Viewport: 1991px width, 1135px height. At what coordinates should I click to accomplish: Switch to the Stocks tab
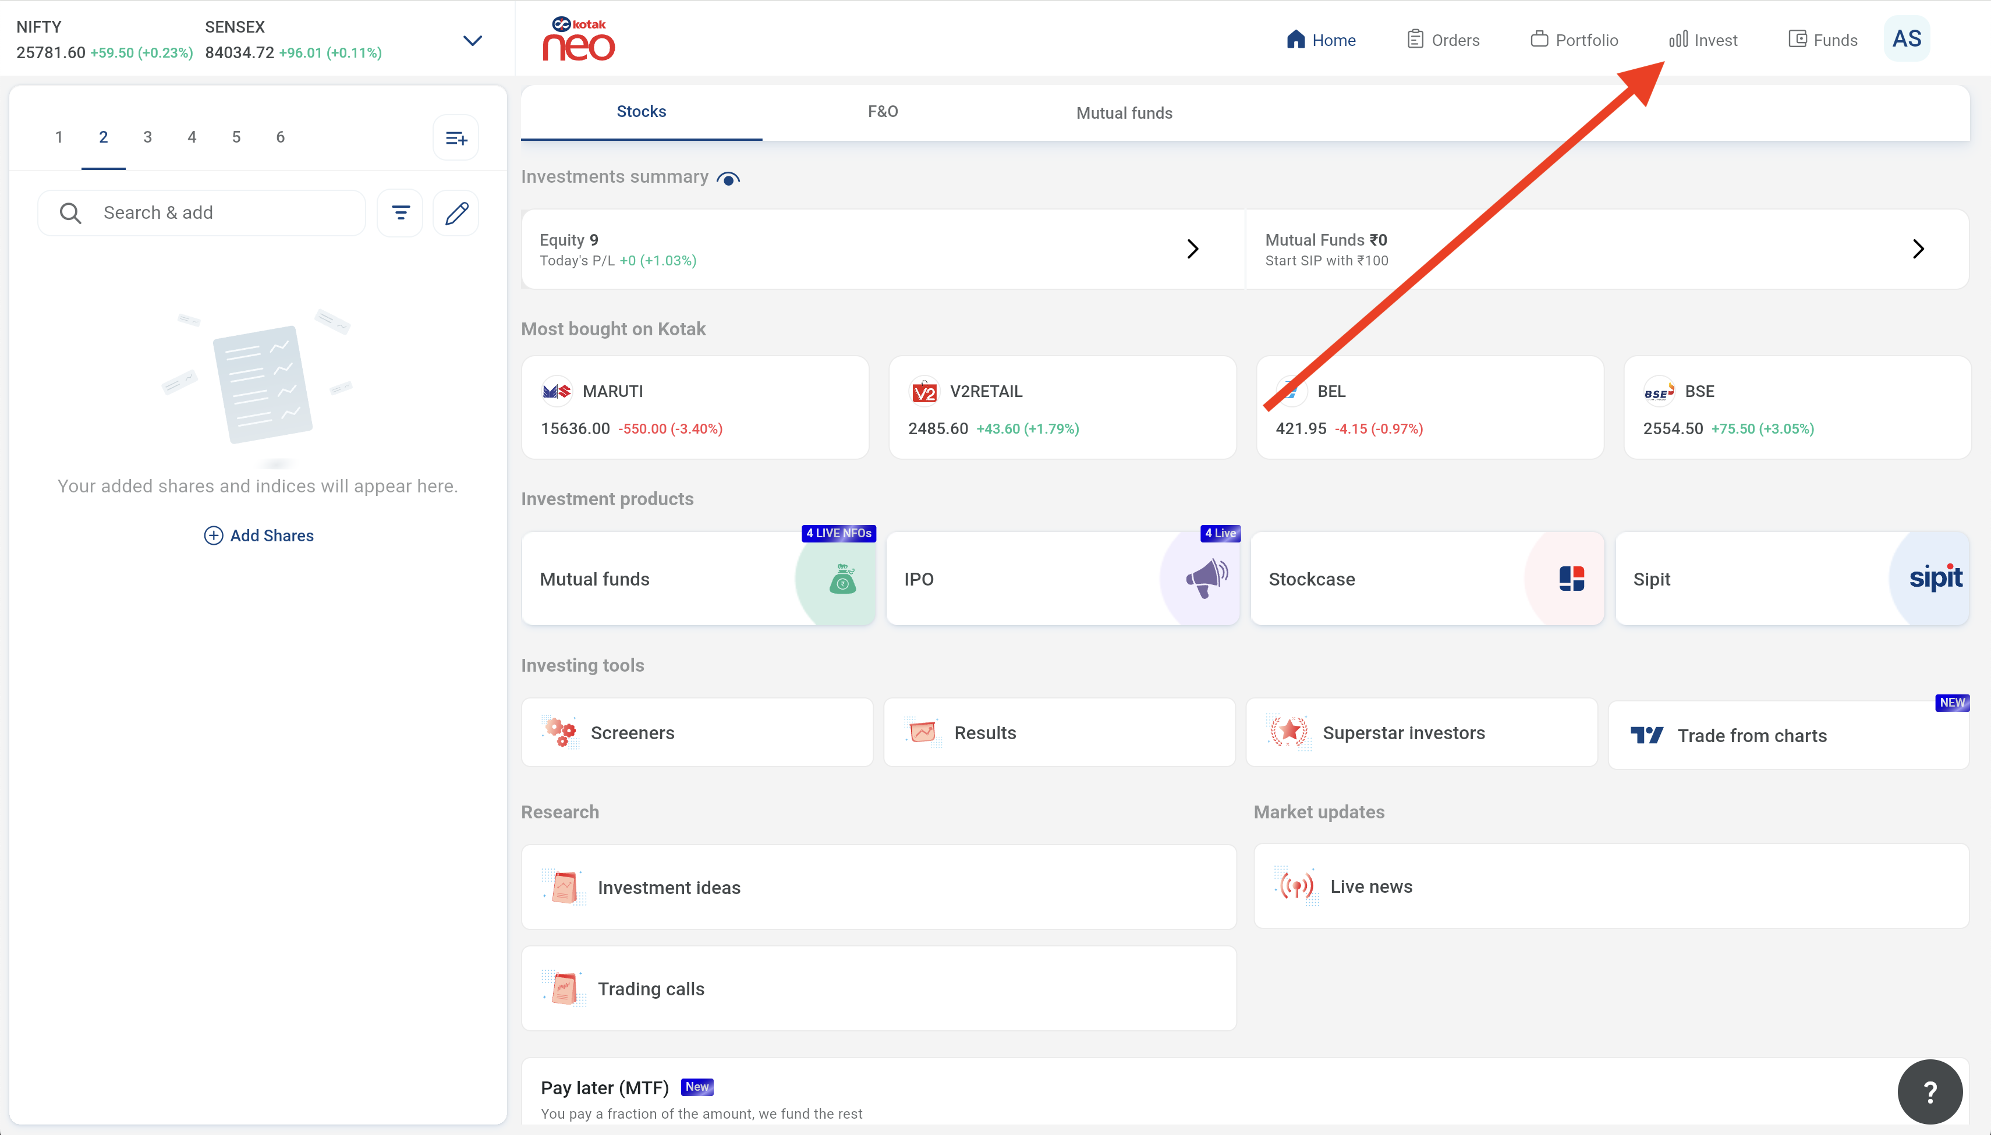642,112
